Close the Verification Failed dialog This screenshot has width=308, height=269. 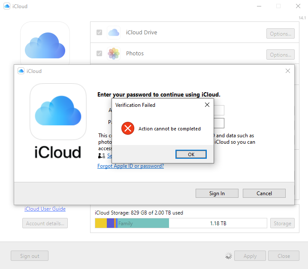point(207,105)
